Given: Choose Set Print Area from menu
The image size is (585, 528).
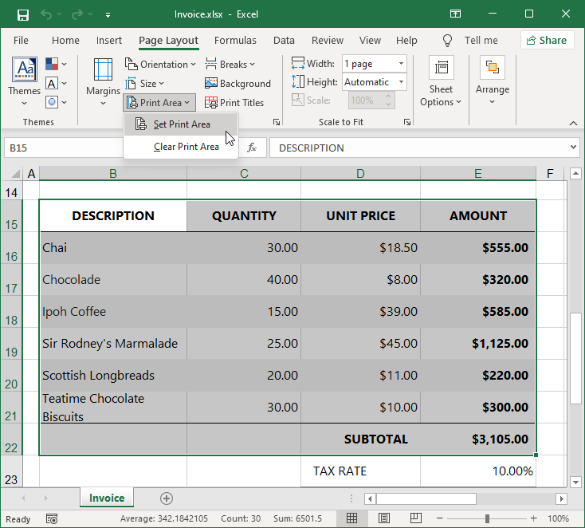Looking at the screenshot, I should tap(182, 124).
